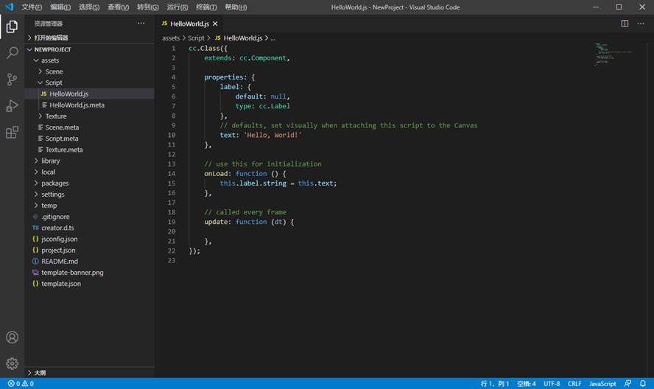The image size is (654, 389).
Task: Click HelloWorld.js in the breadcrumb
Action: tap(239, 38)
